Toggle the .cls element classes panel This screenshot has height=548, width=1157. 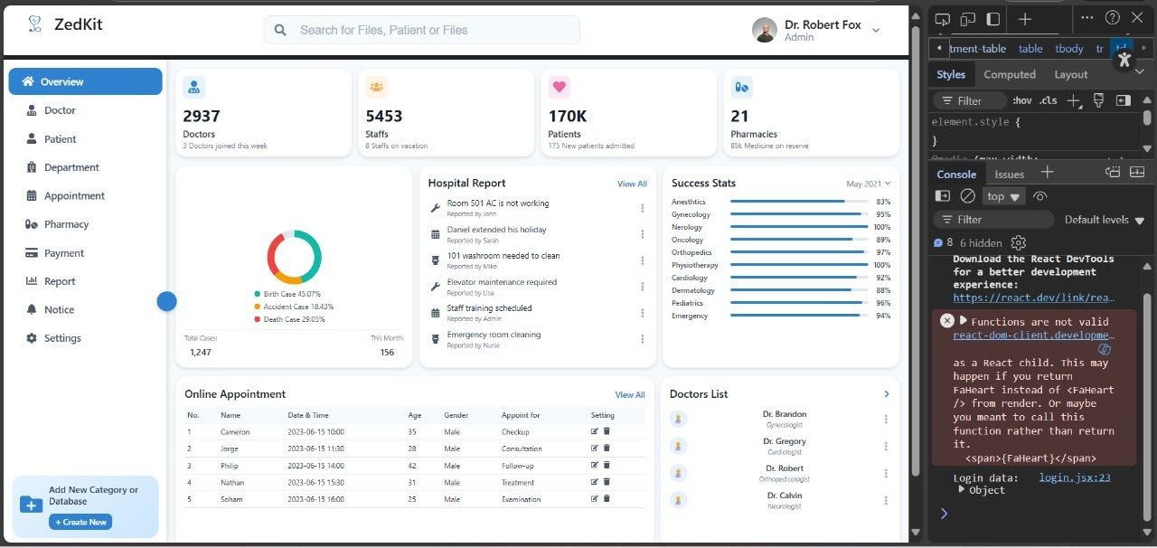(x=1048, y=100)
